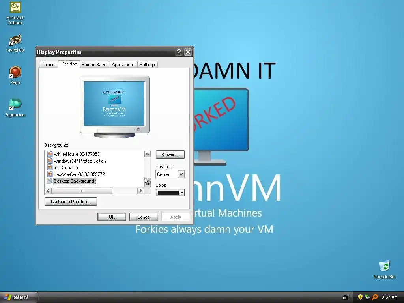
Task: Click the monitor wallpaper preview
Action: [x=114, y=104]
